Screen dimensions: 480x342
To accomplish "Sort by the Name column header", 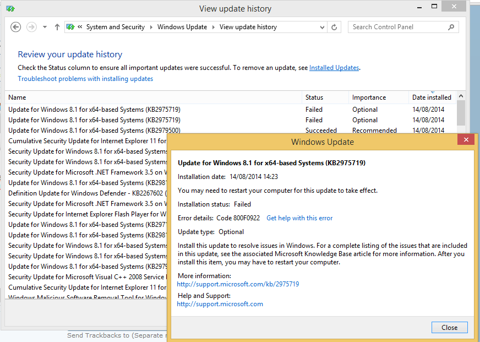I will pos(154,97).
